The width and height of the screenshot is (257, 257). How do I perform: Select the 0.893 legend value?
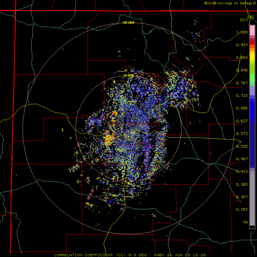242,57
